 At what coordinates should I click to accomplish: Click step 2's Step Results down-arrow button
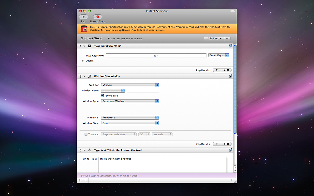click(x=217, y=144)
